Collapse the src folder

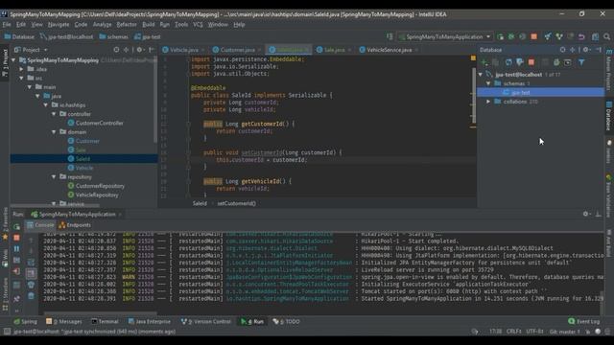(22, 78)
